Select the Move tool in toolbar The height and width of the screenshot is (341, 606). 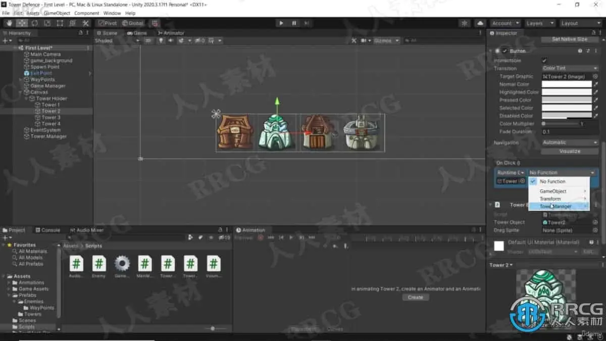point(22,23)
